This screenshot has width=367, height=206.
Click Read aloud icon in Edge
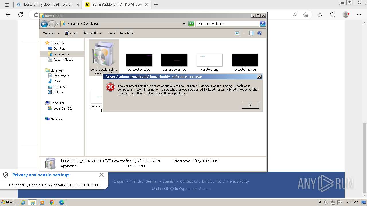click(x=295, y=15)
